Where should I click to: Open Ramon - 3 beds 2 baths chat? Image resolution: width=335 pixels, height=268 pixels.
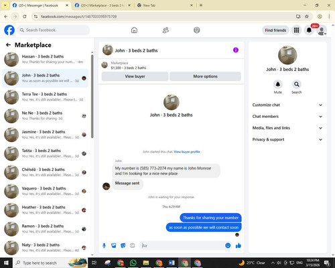point(46,228)
